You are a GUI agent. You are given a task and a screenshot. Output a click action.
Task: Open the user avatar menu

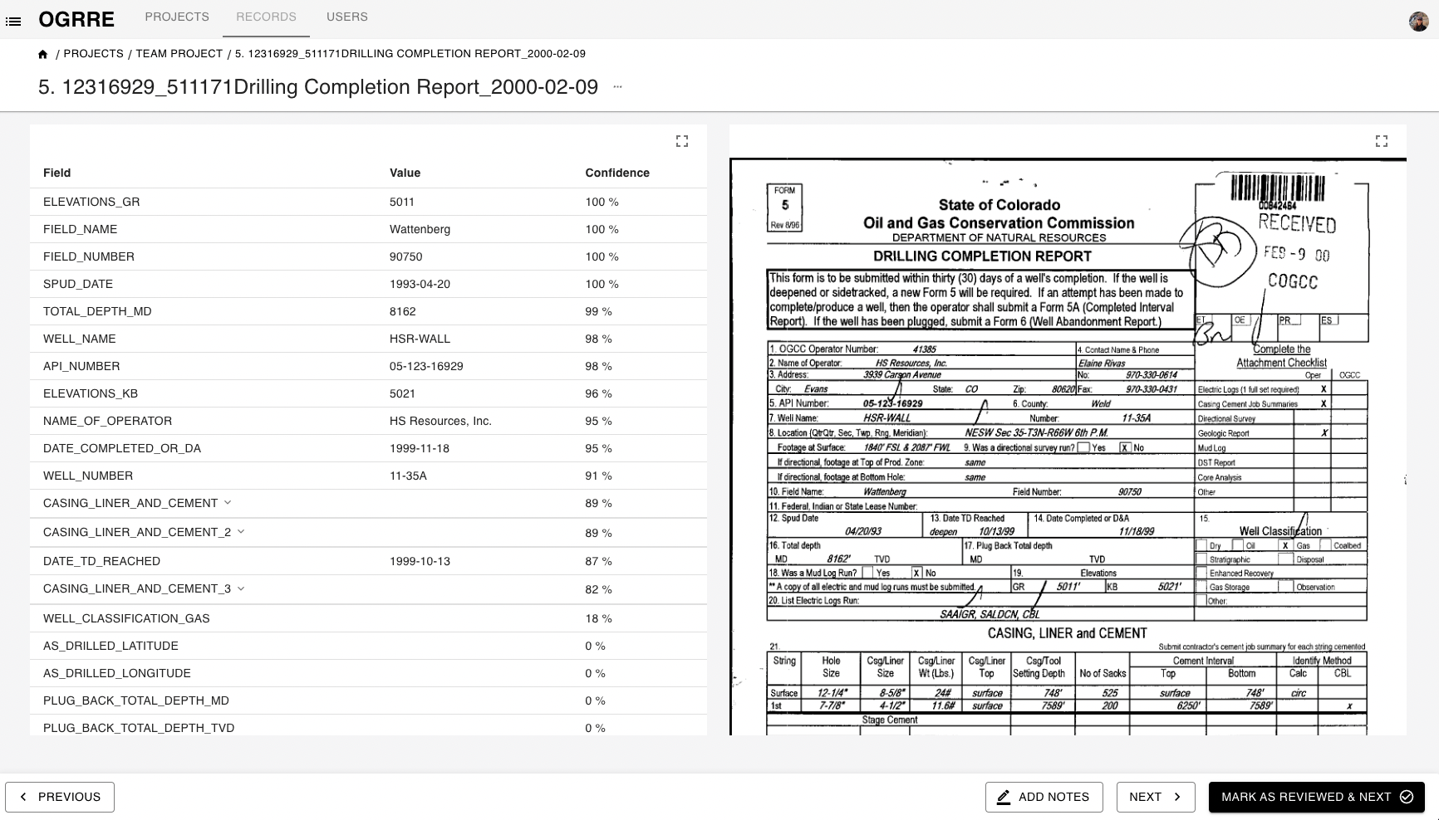coord(1418,22)
